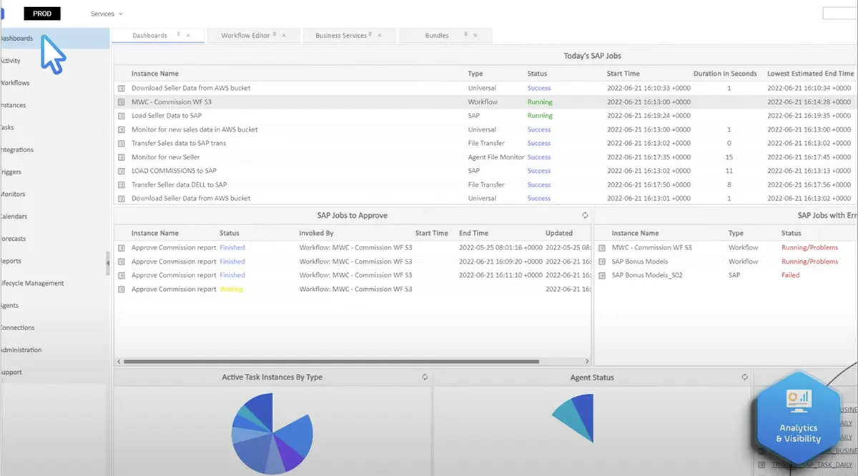The width and height of the screenshot is (858, 476).
Task: Open details icon for SAP Bonus Models_S02
Action: (601, 275)
